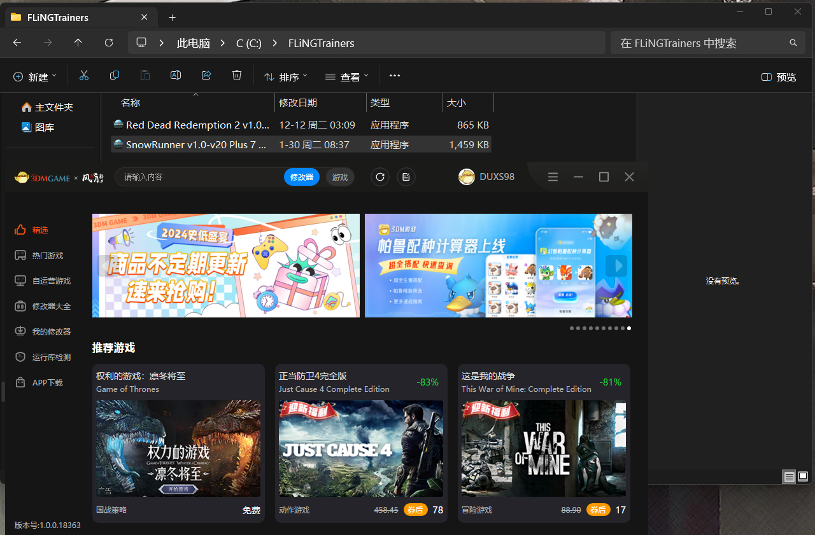Open the Just Cause 4 game image
This screenshot has height=535, width=815.
pos(361,448)
